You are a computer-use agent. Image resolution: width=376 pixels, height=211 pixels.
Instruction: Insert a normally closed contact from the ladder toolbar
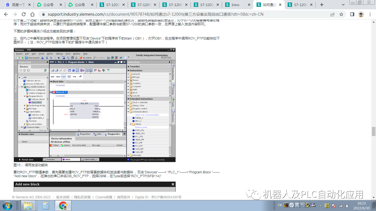coord(58,77)
